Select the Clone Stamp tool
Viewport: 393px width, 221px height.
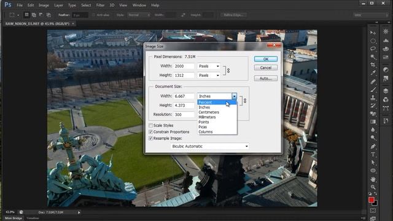pos(373,98)
